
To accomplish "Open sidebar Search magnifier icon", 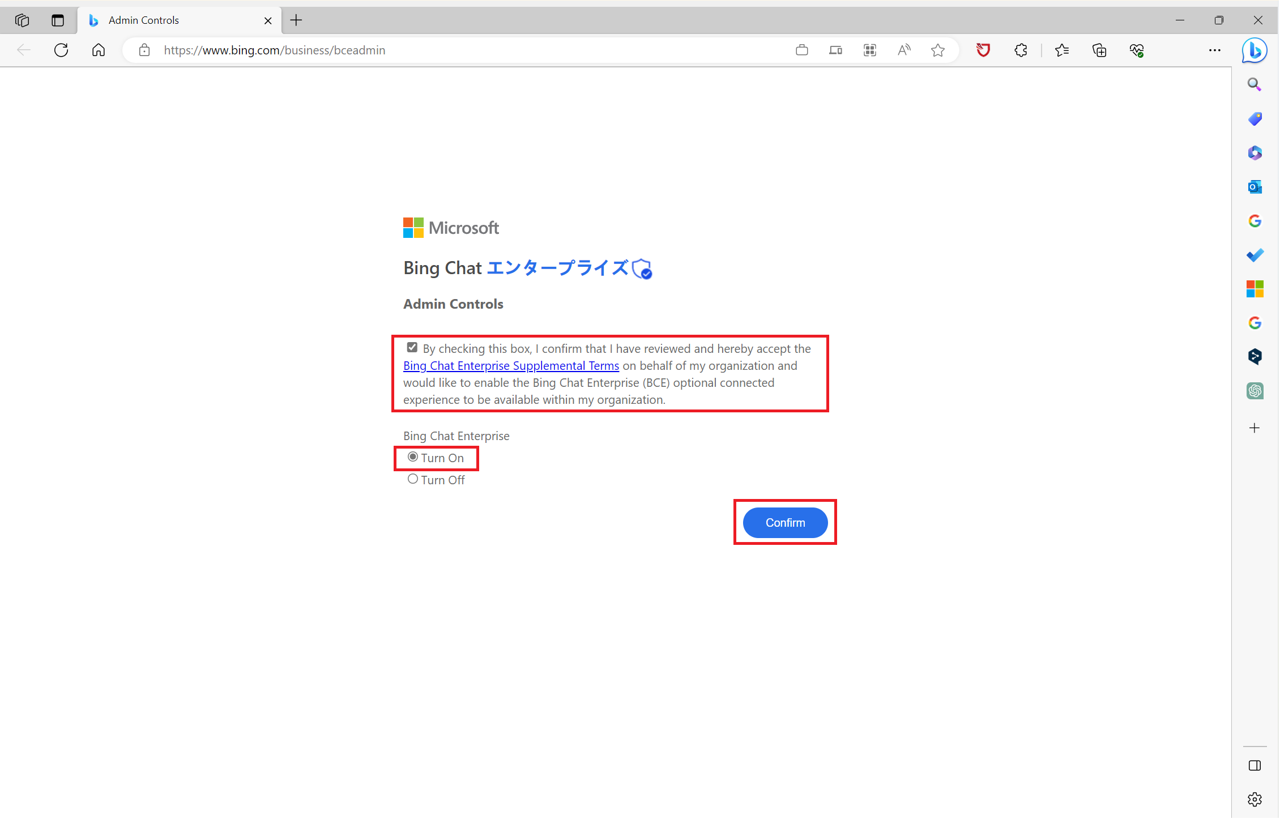I will (1255, 85).
